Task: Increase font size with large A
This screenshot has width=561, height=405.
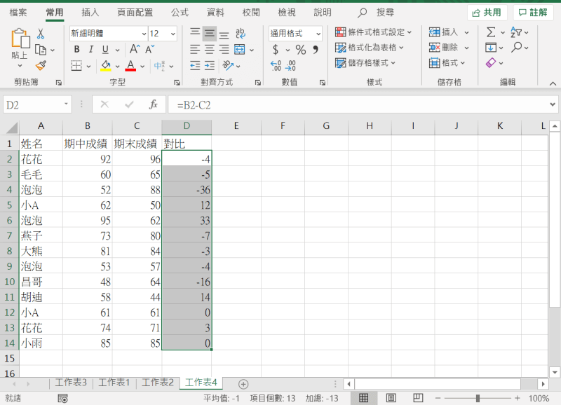Action: 135,49
